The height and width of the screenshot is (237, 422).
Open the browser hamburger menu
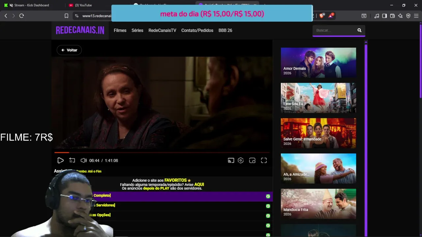pos(416,16)
